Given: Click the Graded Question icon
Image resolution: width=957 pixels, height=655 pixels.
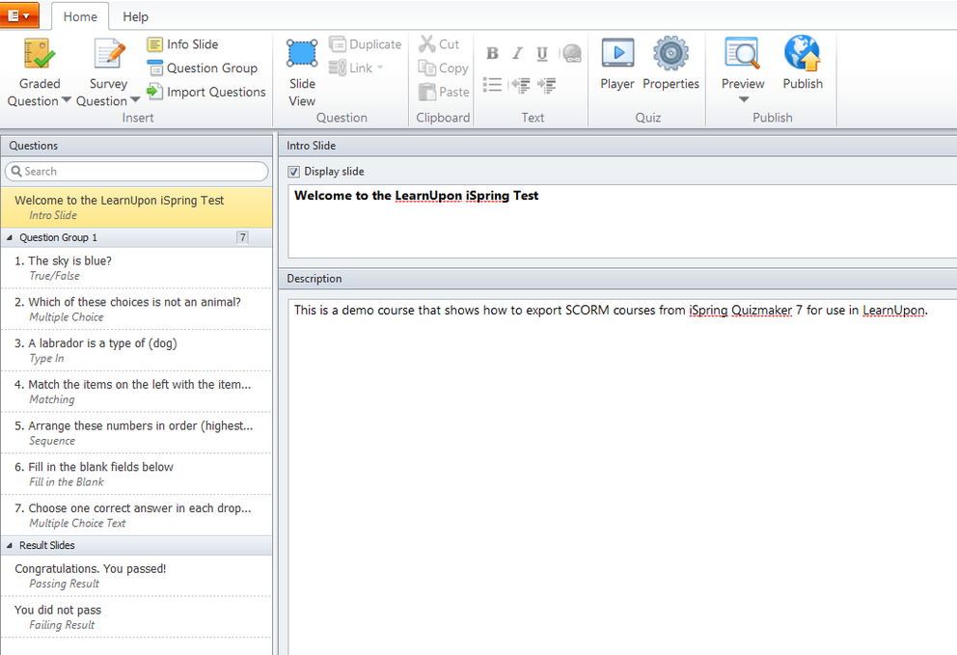Looking at the screenshot, I should 39,54.
